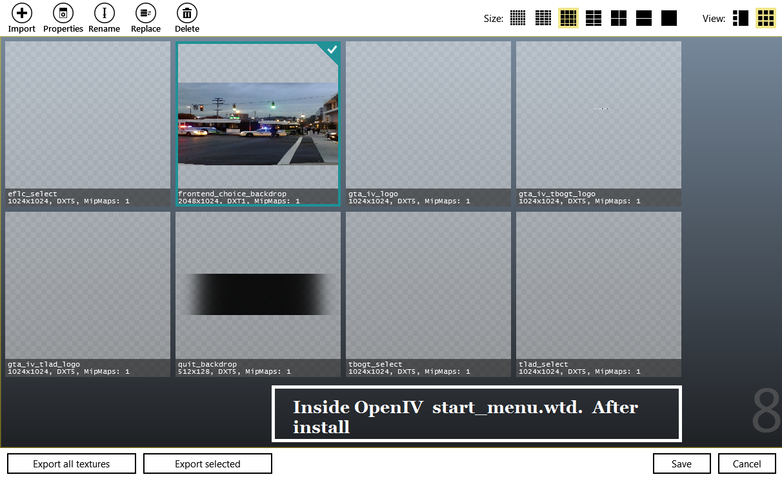Choose the largest single-tile size icon
The image size is (782, 479).
click(669, 18)
